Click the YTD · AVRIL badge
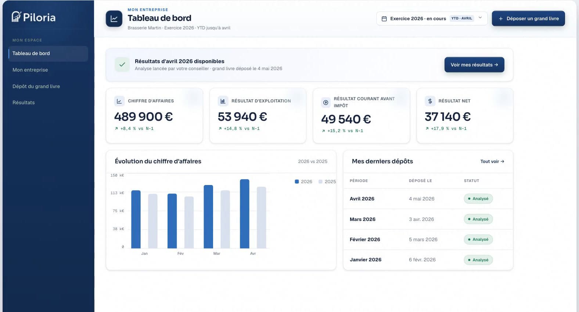Viewport: 579px width, 312px height. pyautogui.click(x=462, y=18)
